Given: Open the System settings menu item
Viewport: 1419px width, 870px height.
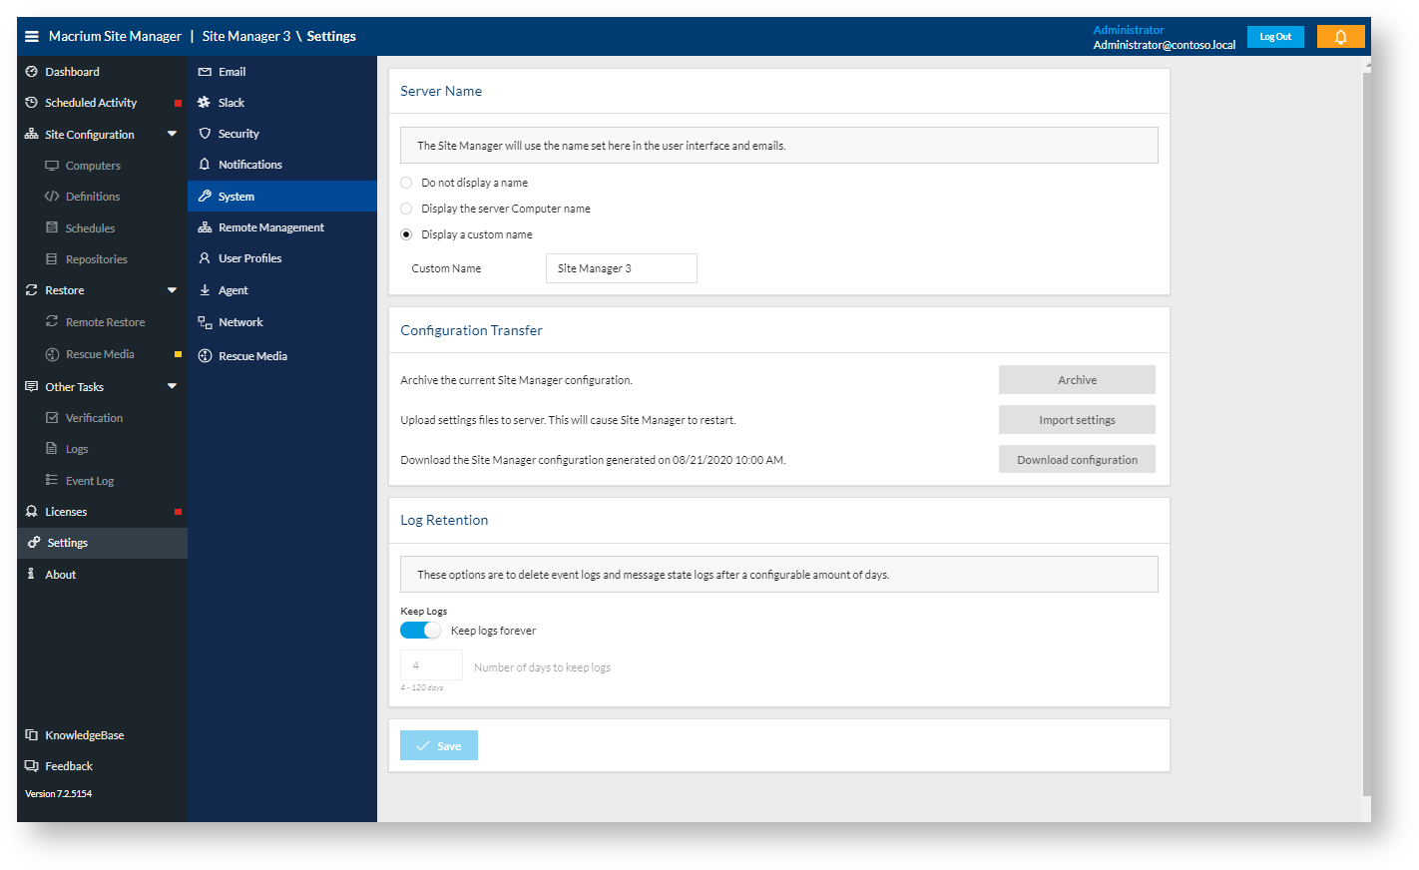Looking at the screenshot, I should (282, 197).
